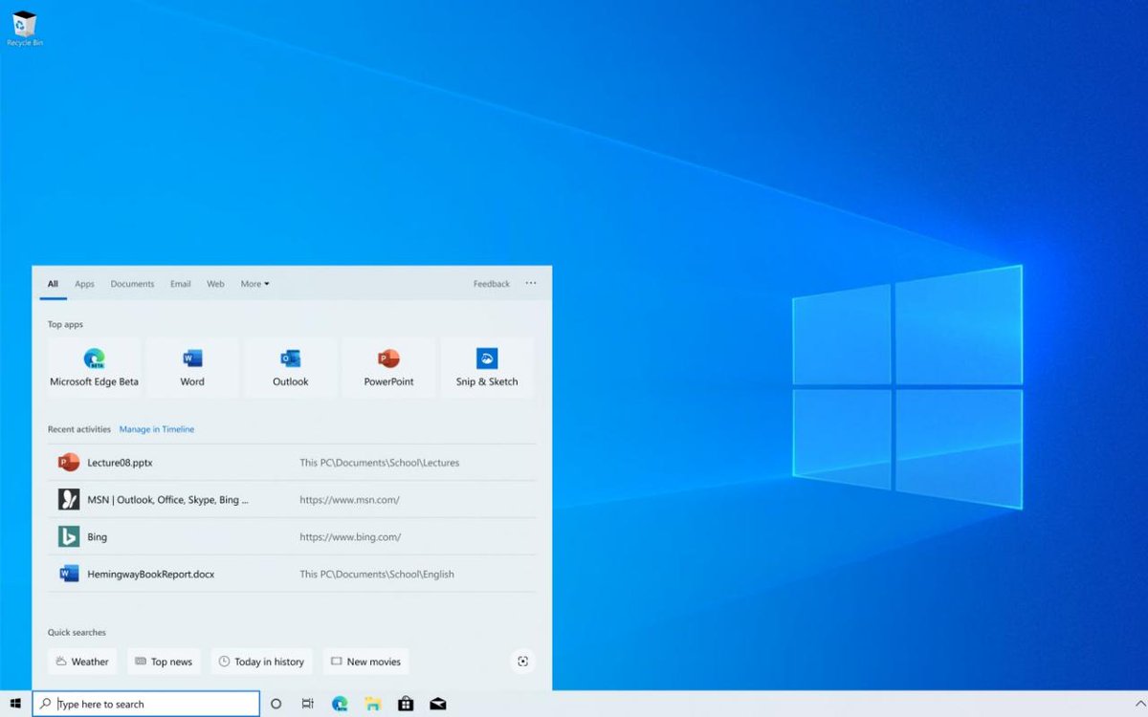The height and width of the screenshot is (717, 1148).
Task: Select the Documents filter tab
Action: 132,283
